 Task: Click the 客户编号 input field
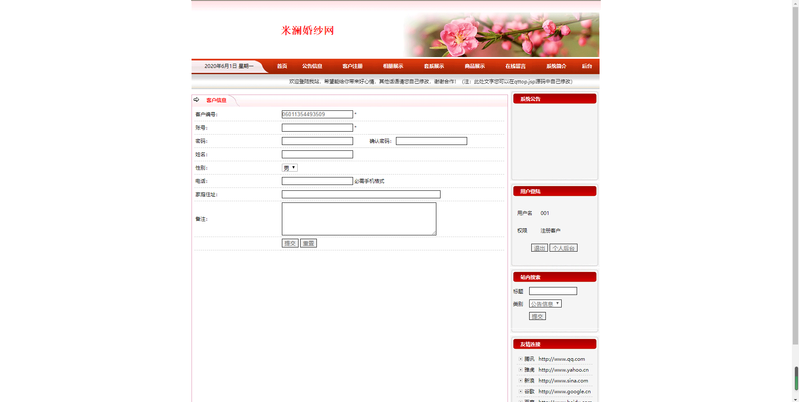317,114
